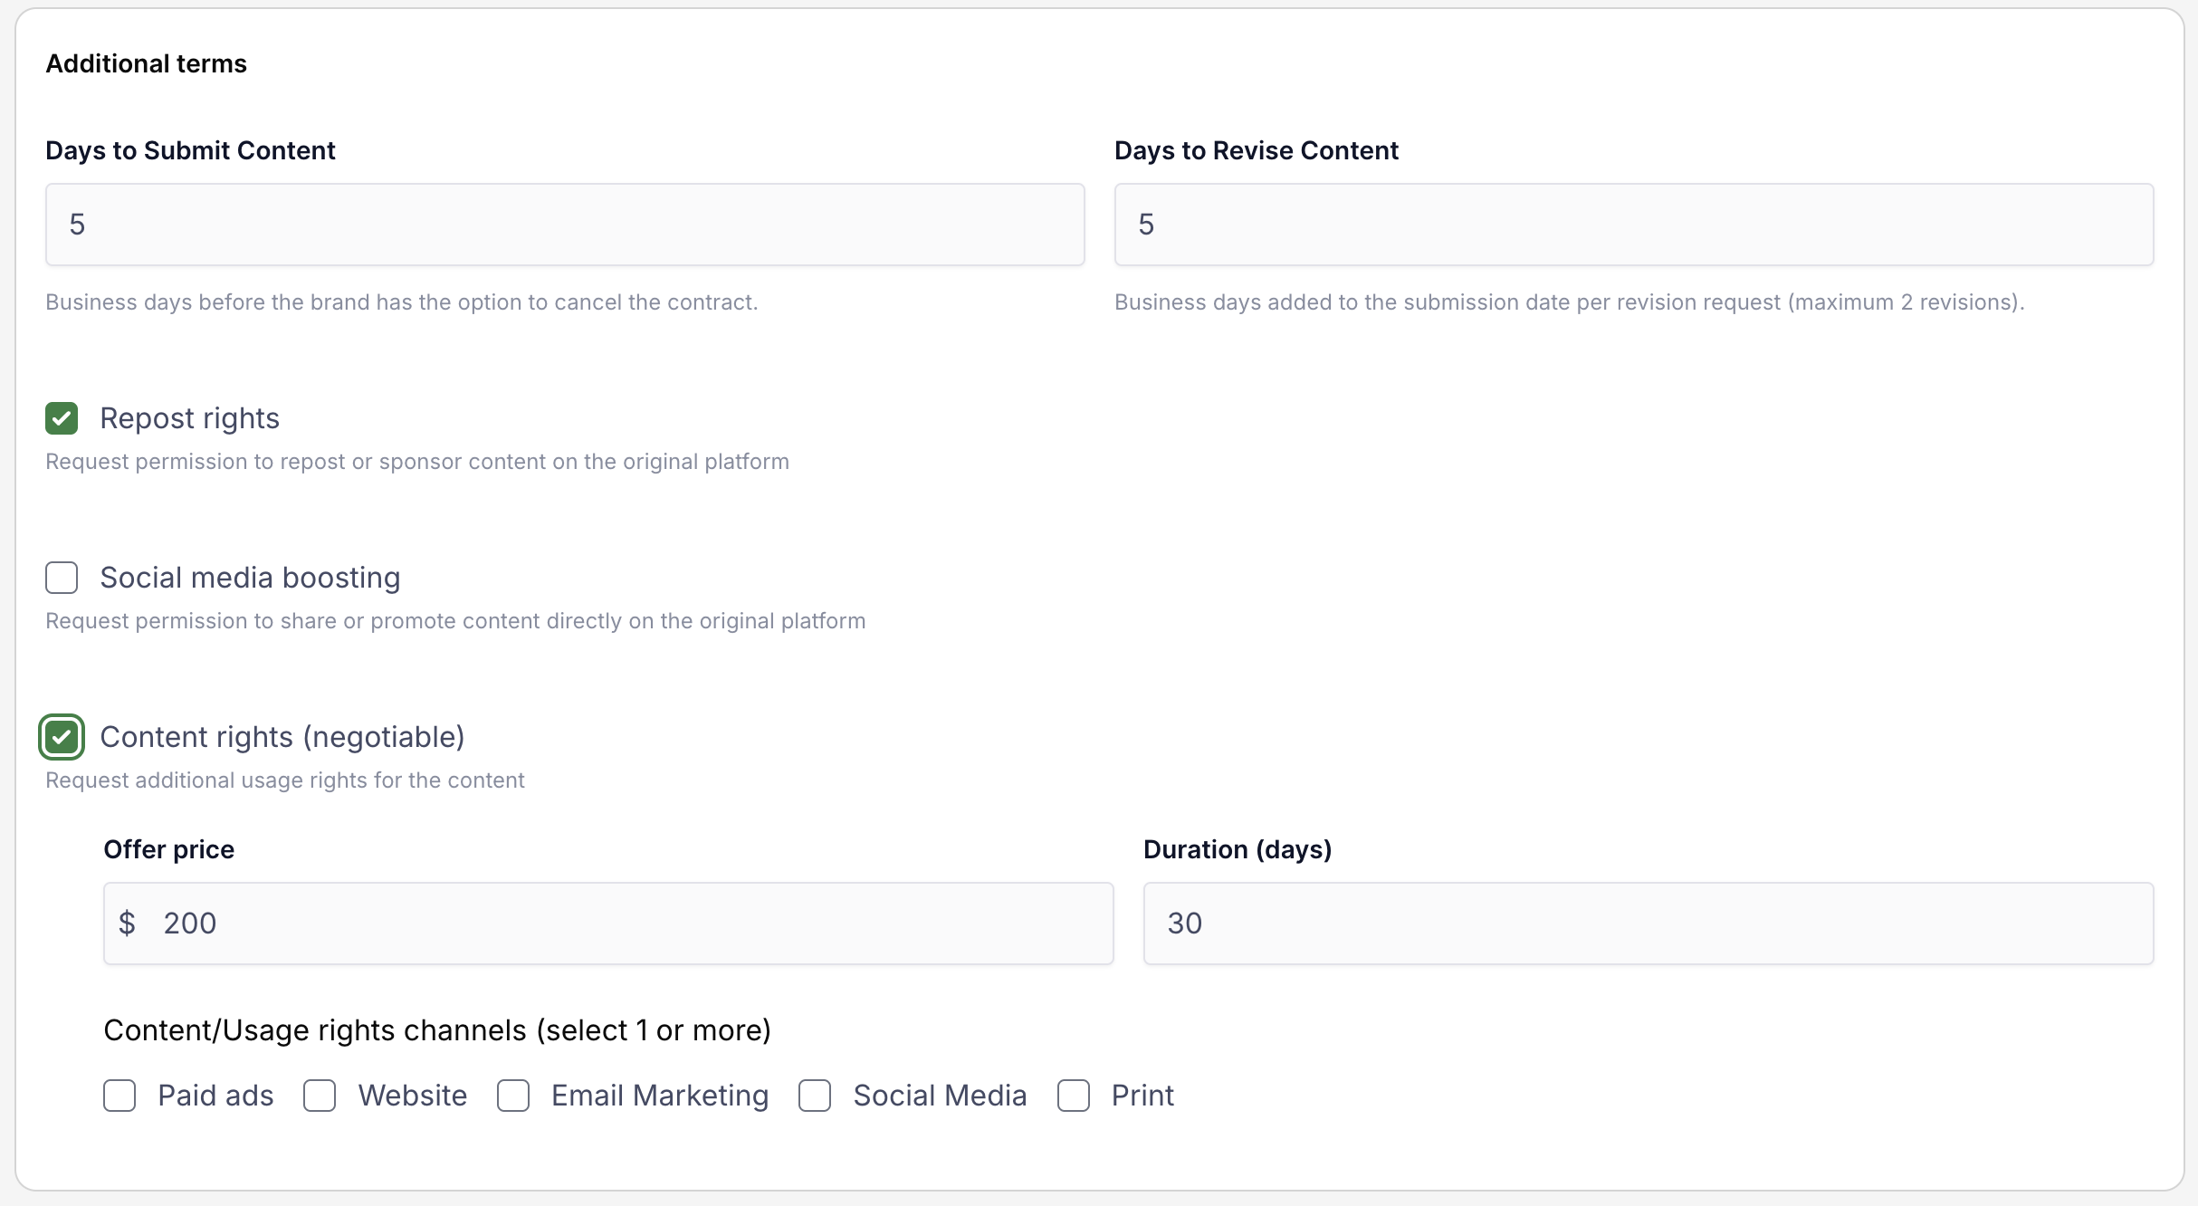Uncheck Content rights (negotiable) checkbox
Viewport: 2198px width, 1206px height.
[62, 737]
